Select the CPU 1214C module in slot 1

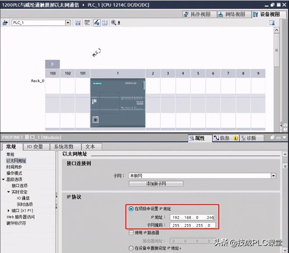tap(118, 103)
